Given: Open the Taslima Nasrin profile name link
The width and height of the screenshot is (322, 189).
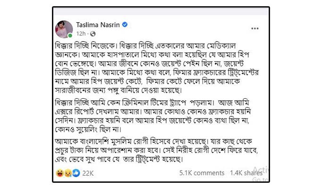Looking at the screenshot, I should [99, 25].
